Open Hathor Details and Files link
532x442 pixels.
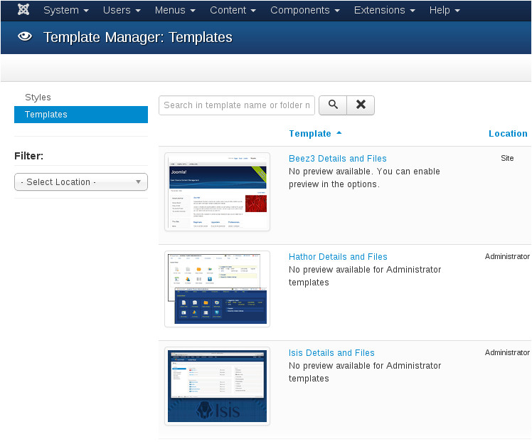point(338,257)
